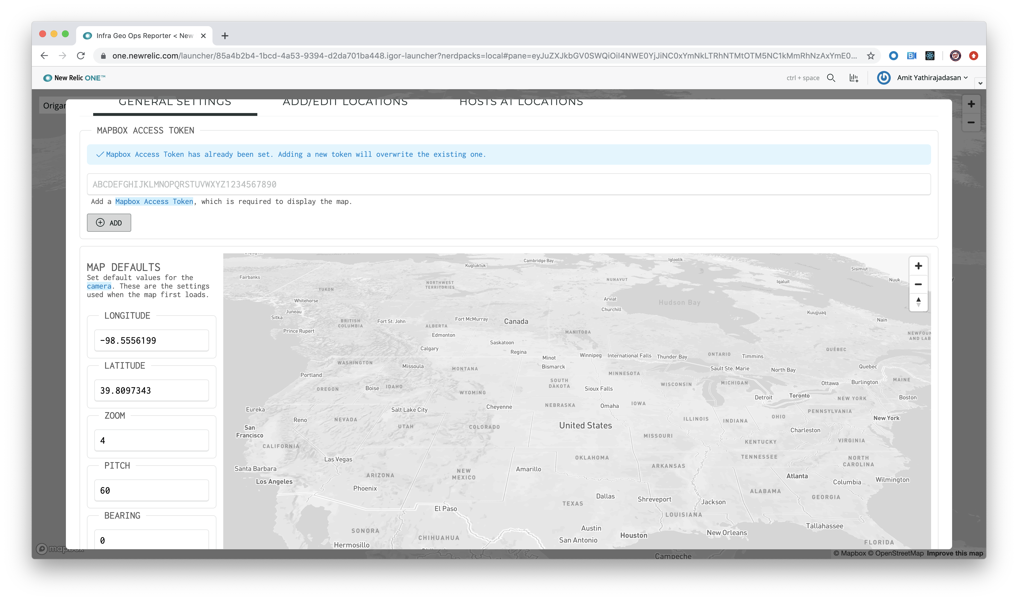Image resolution: width=1018 pixels, height=601 pixels.
Task: Follow the camera documentation link
Action: point(99,286)
